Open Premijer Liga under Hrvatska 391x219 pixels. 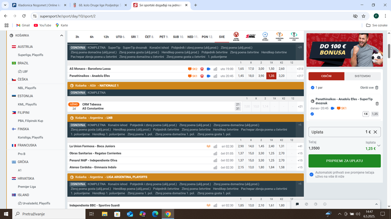pyautogui.click(x=27, y=187)
